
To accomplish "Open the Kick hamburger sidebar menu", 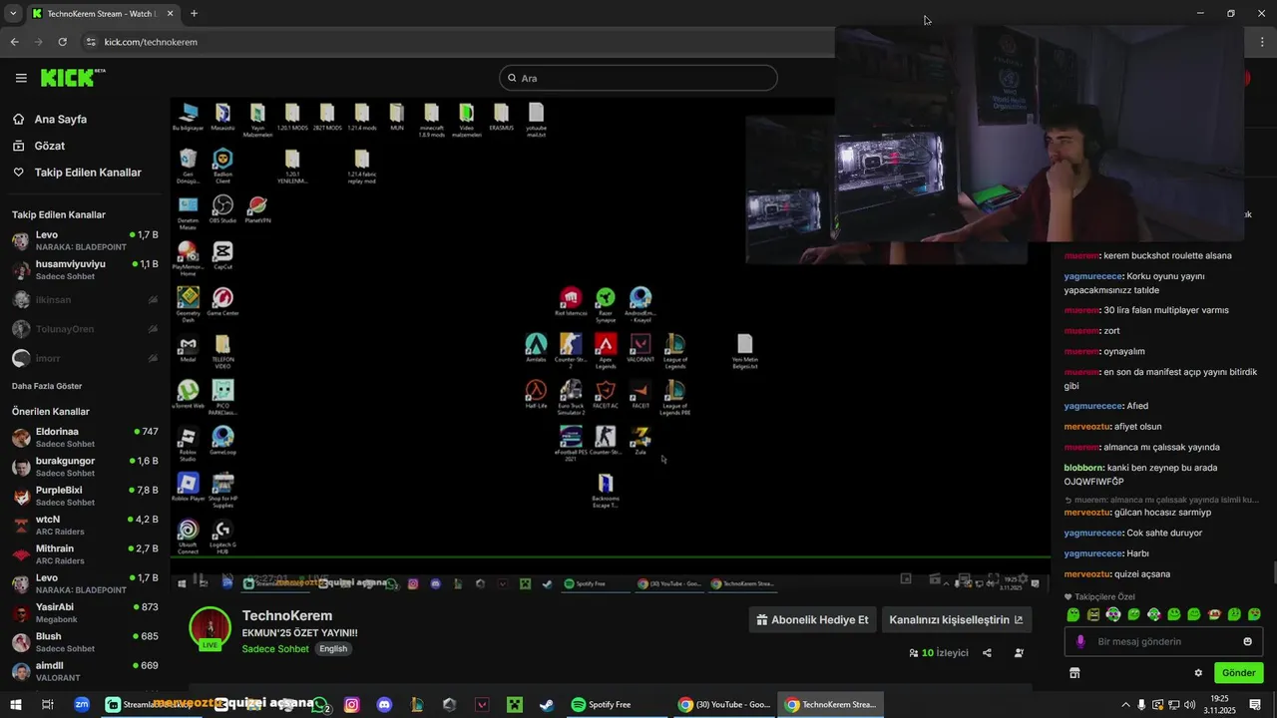I will 21,78.
